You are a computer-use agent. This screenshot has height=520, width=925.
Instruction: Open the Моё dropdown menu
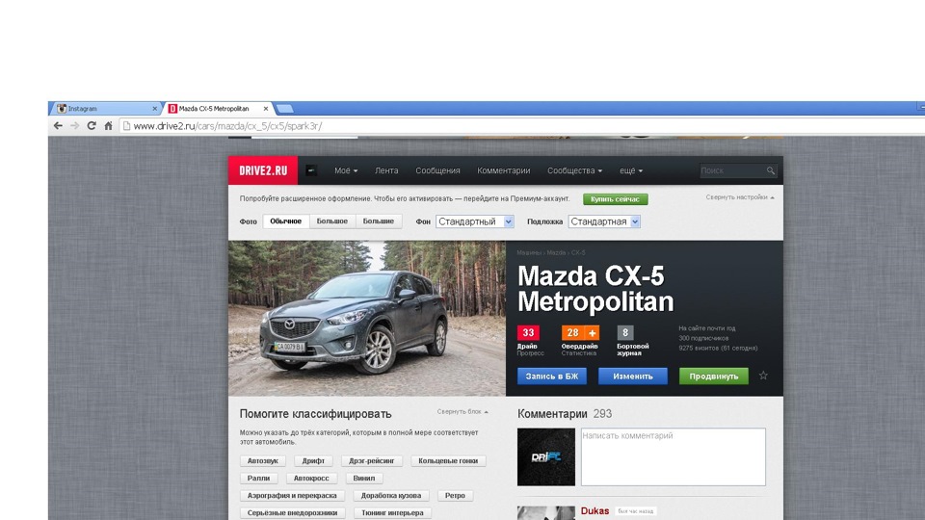pyautogui.click(x=346, y=170)
